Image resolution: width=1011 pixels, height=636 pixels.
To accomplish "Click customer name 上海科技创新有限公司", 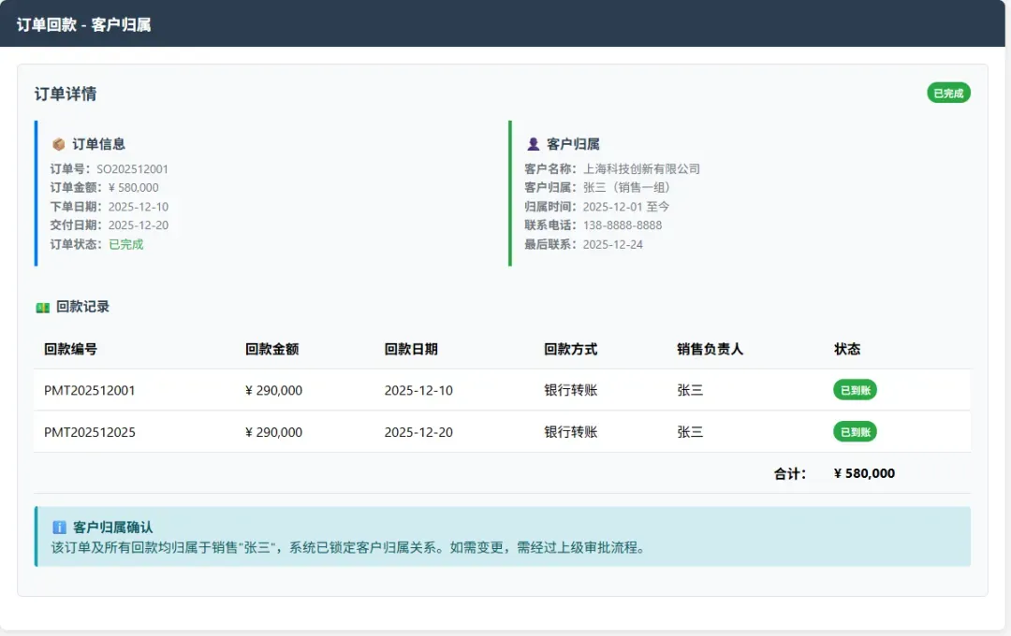I will [x=641, y=169].
